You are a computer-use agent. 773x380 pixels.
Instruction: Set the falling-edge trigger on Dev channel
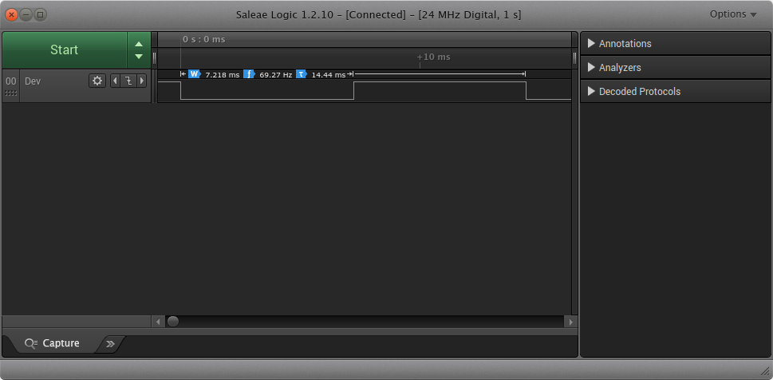(128, 81)
